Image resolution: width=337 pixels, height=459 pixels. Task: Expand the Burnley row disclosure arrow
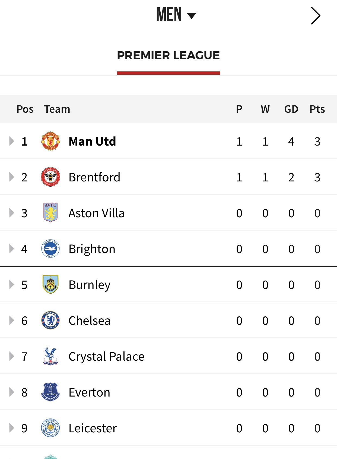point(11,284)
